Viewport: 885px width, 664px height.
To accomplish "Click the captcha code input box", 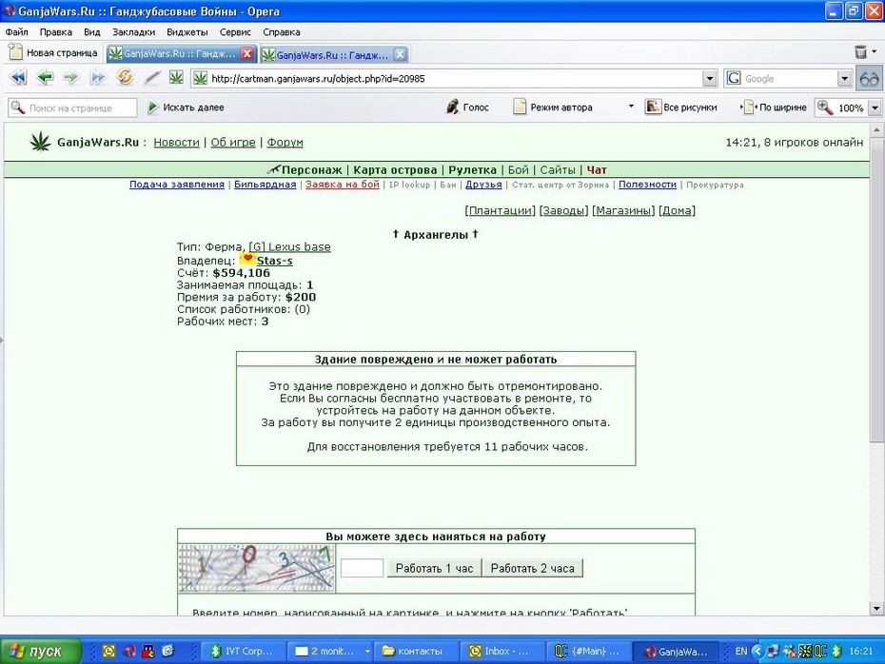I will coord(362,568).
